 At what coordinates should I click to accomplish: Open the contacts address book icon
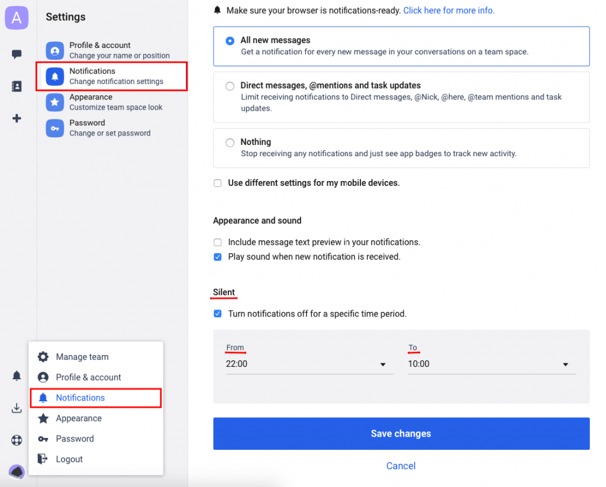click(x=17, y=86)
